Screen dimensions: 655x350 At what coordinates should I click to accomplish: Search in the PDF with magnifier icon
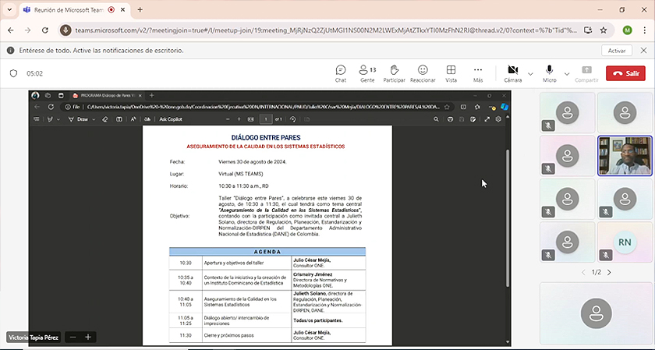tap(436, 119)
